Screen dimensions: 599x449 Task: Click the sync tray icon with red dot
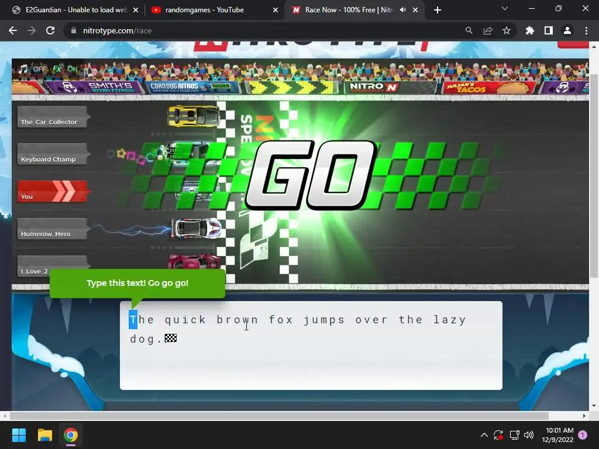click(x=498, y=435)
